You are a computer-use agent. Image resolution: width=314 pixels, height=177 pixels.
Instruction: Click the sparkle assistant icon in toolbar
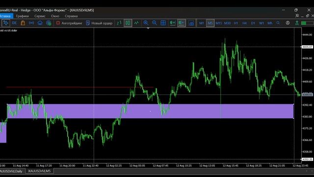point(6,23)
